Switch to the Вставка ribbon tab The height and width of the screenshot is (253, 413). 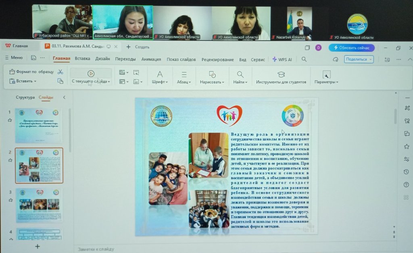[82, 59]
